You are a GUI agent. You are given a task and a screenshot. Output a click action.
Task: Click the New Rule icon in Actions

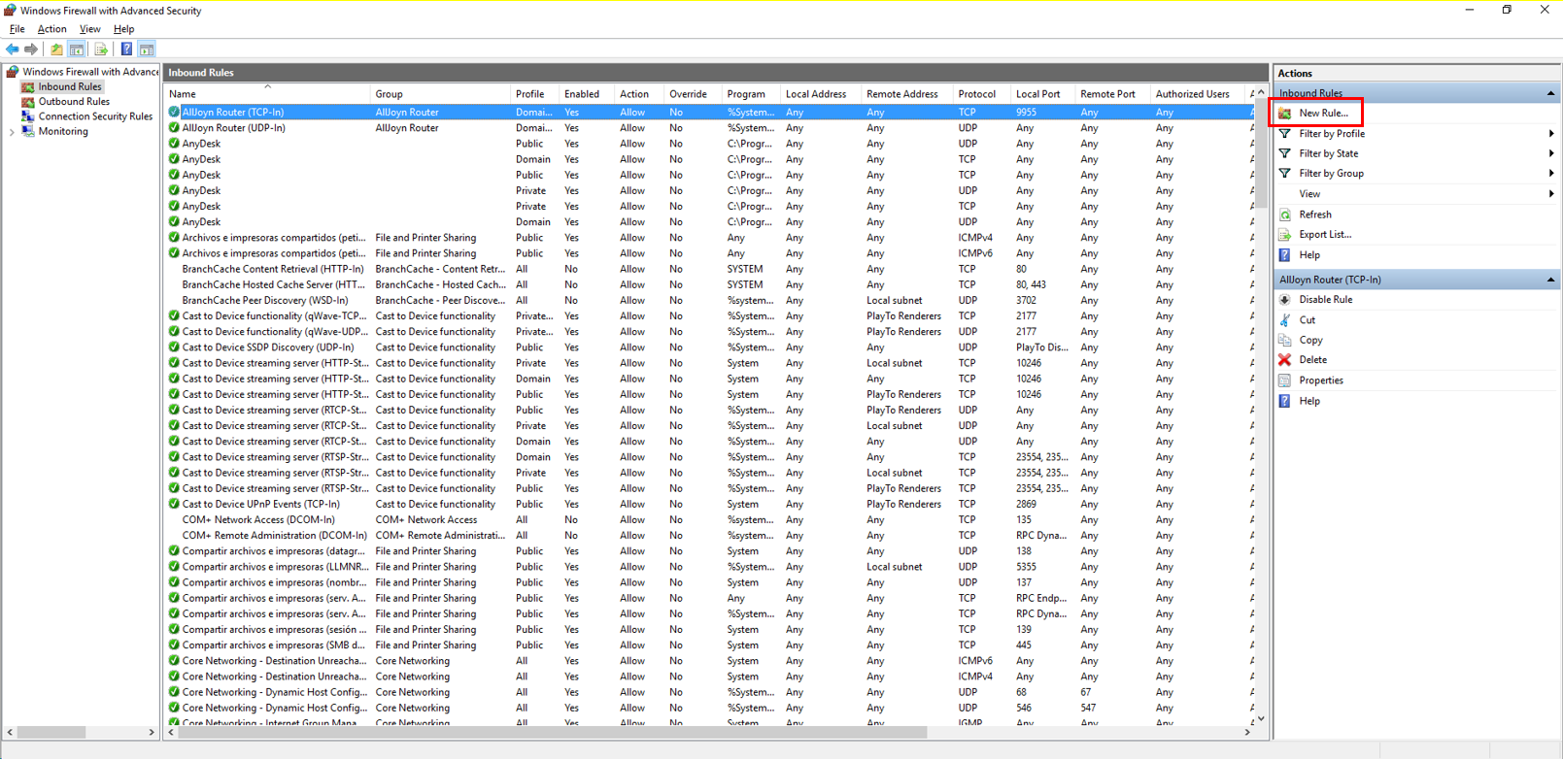point(1285,114)
